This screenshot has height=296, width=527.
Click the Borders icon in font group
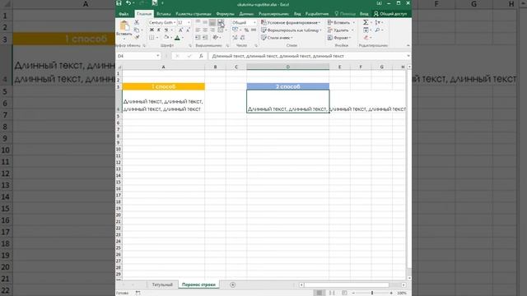pyautogui.click(x=152, y=38)
